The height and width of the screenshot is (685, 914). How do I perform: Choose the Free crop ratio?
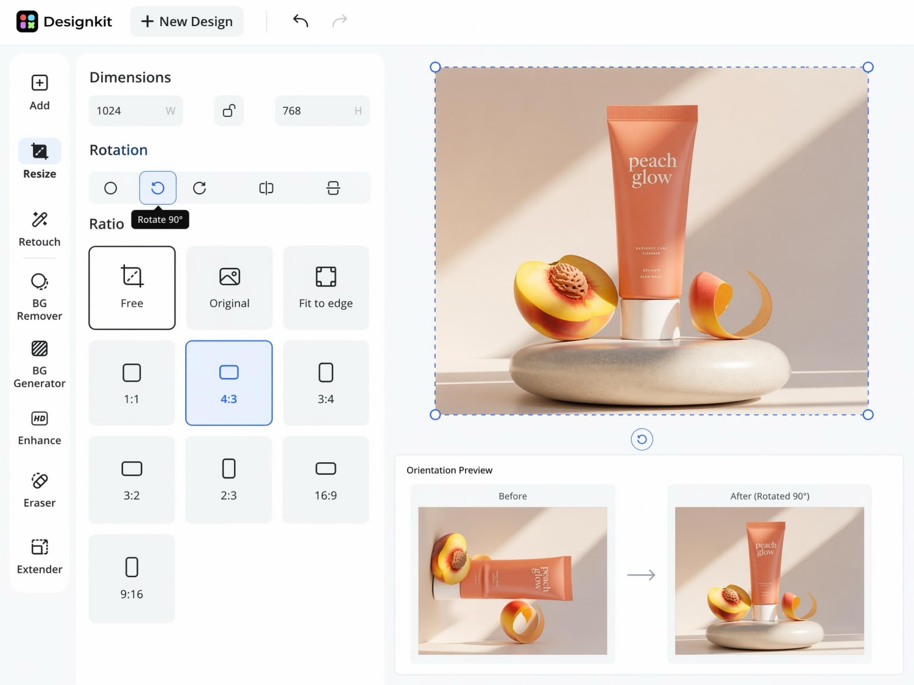click(x=132, y=287)
